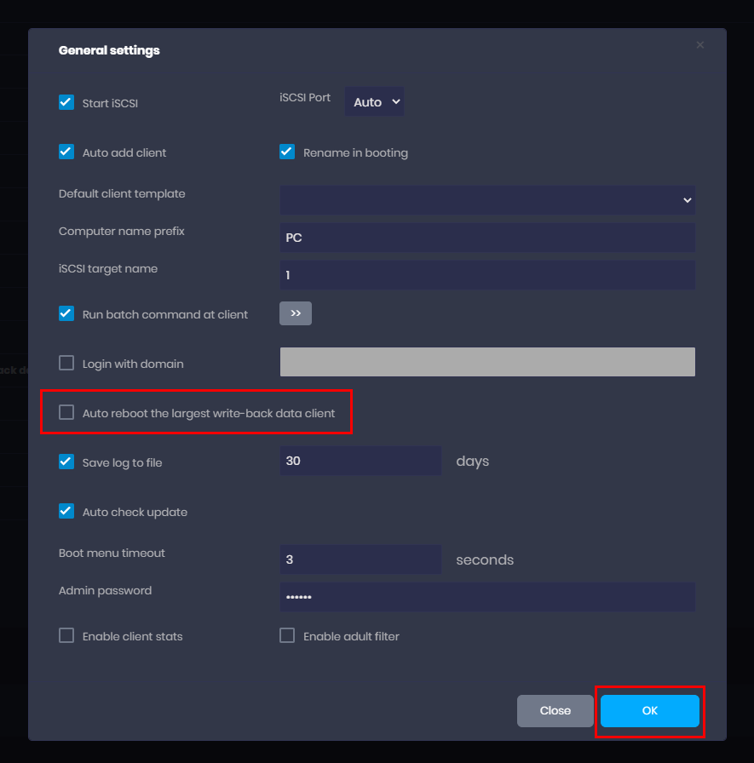The height and width of the screenshot is (763, 754).
Task: Uncheck the Save log to file option
Action: pos(66,462)
